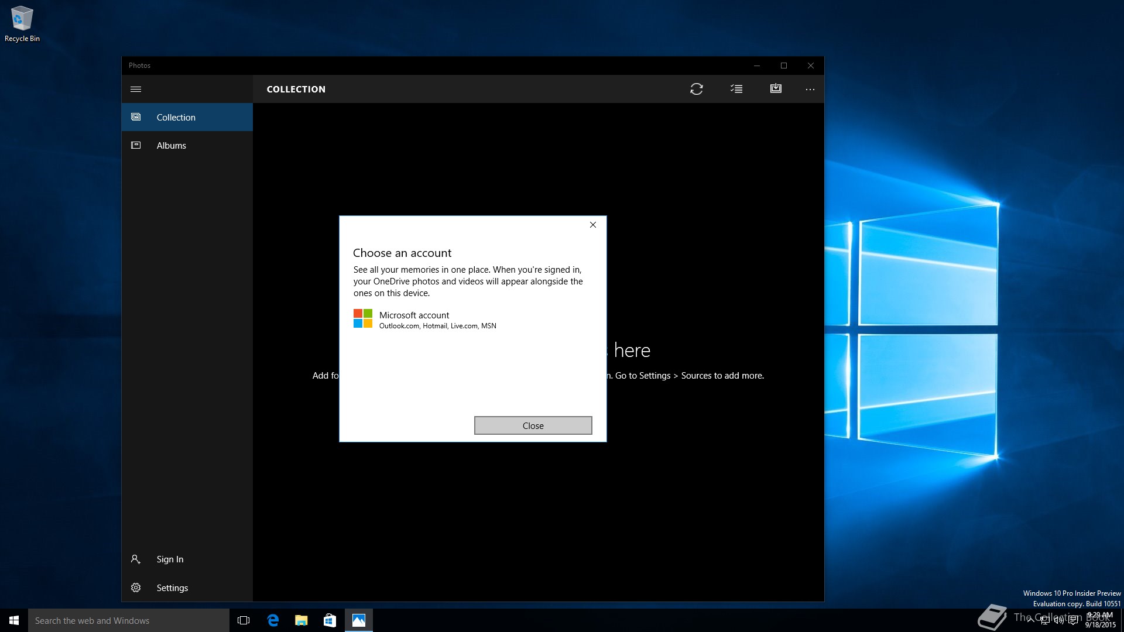Select the Recycle Bin desktop icon

click(x=22, y=24)
